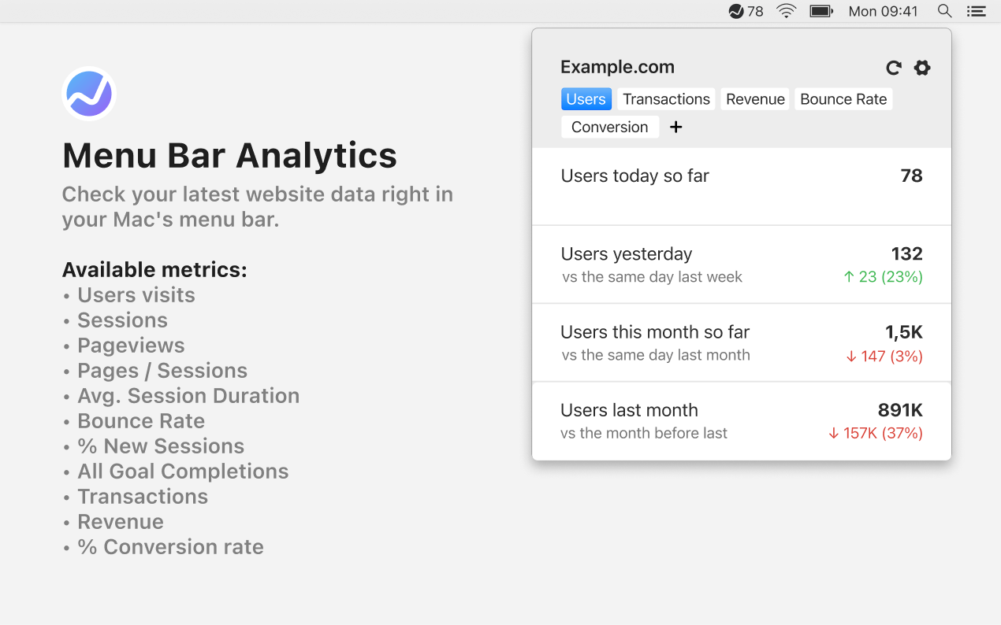Open Spotlight search magnifier icon
The width and height of the screenshot is (1001, 625).
coord(944,11)
